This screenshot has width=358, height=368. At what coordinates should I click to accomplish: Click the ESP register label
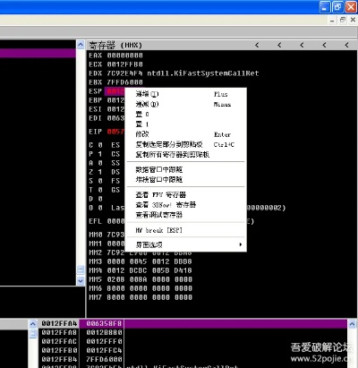(96, 91)
